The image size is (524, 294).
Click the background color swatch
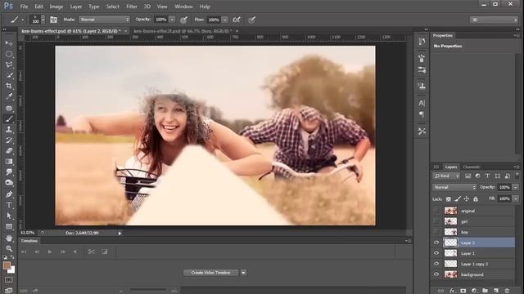click(12, 270)
